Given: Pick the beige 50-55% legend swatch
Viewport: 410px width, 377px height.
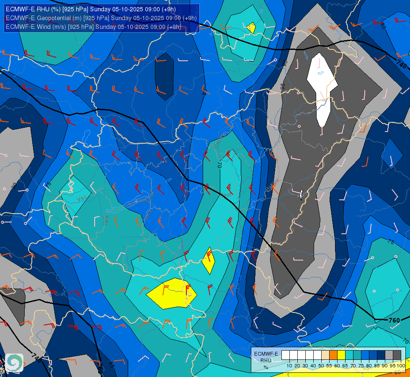Looking at the screenshot, I should pyautogui.click(x=325, y=355).
